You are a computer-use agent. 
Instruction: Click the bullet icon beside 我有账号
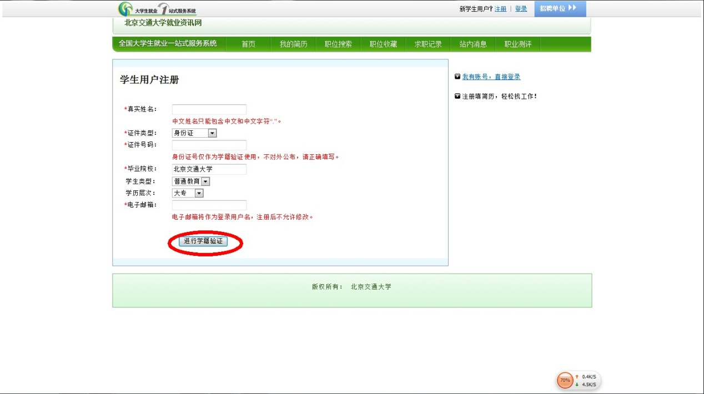[x=457, y=77]
